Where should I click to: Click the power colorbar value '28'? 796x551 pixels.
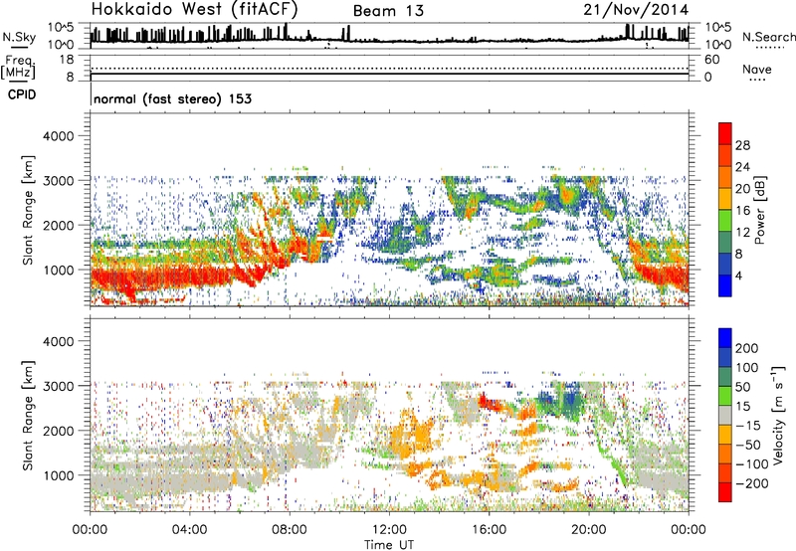[x=742, y=145]
